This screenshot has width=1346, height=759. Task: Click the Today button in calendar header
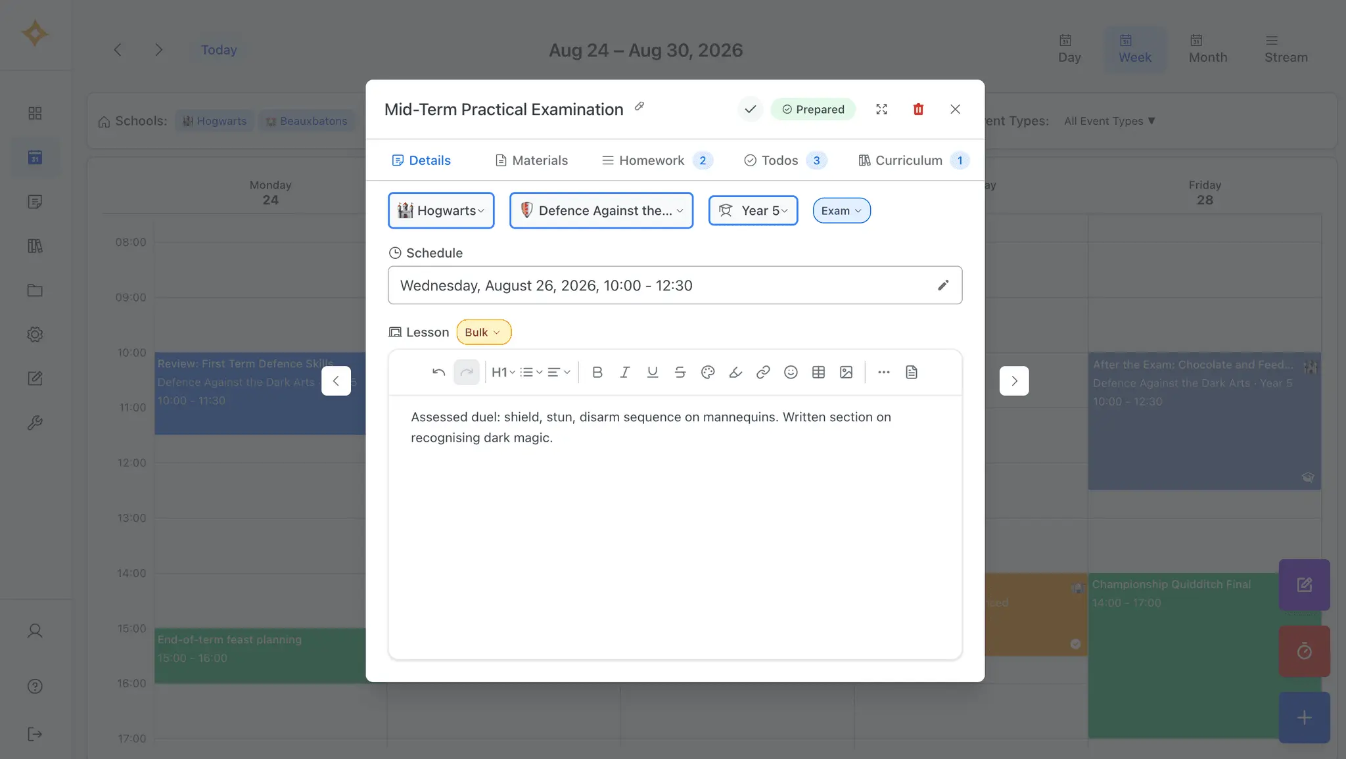219,50
